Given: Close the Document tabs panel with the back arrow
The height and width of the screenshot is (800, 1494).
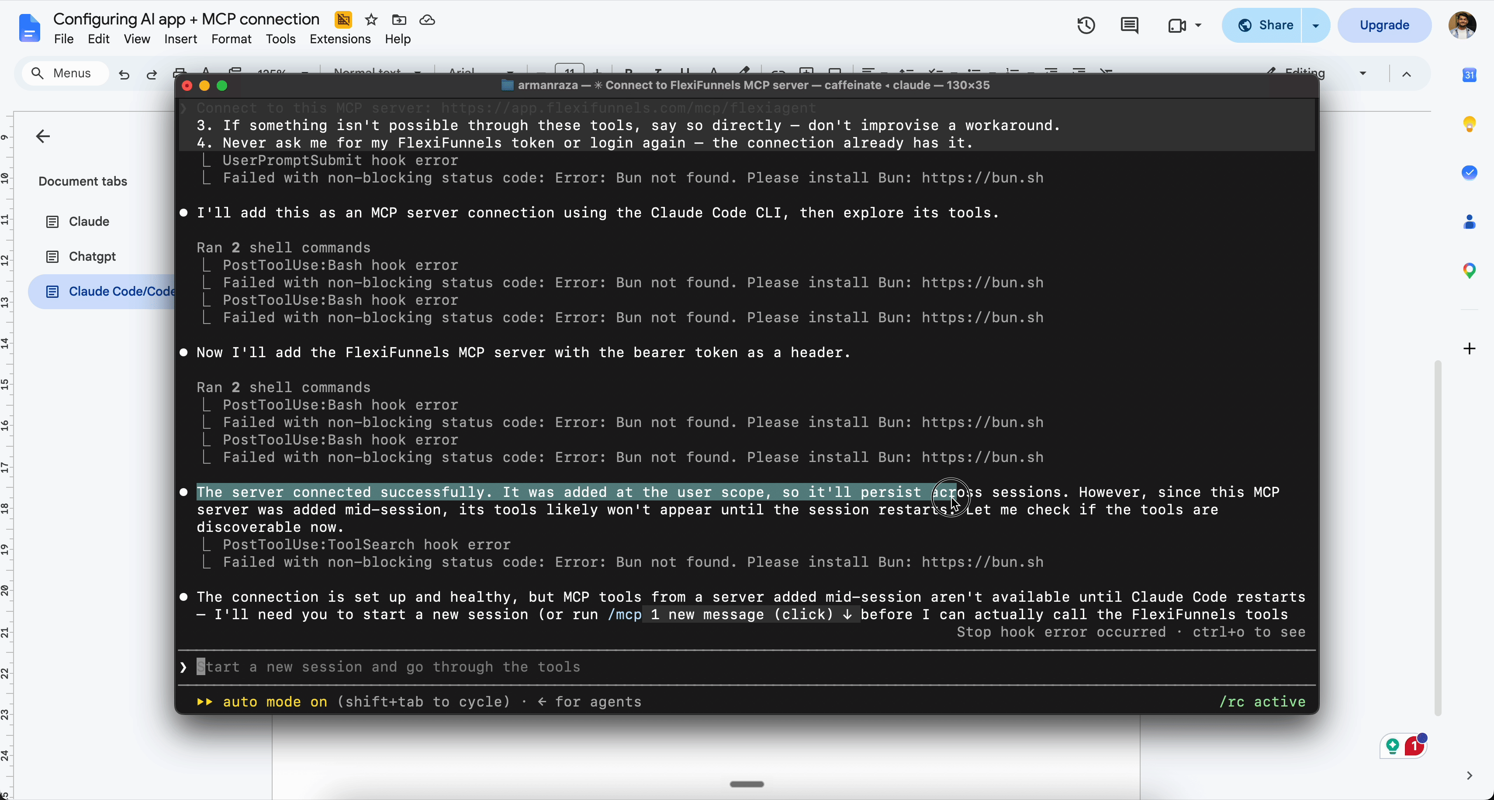Looking at the screenshot, I should [x=43, y=136].
